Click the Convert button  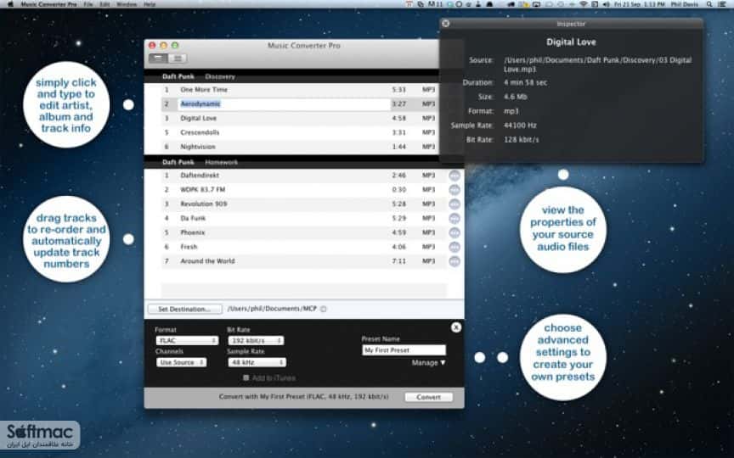(428, 397)
